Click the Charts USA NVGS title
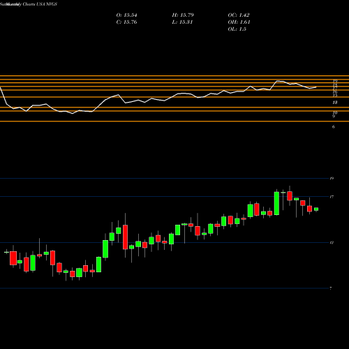349x349 pixels. point(40,4)
